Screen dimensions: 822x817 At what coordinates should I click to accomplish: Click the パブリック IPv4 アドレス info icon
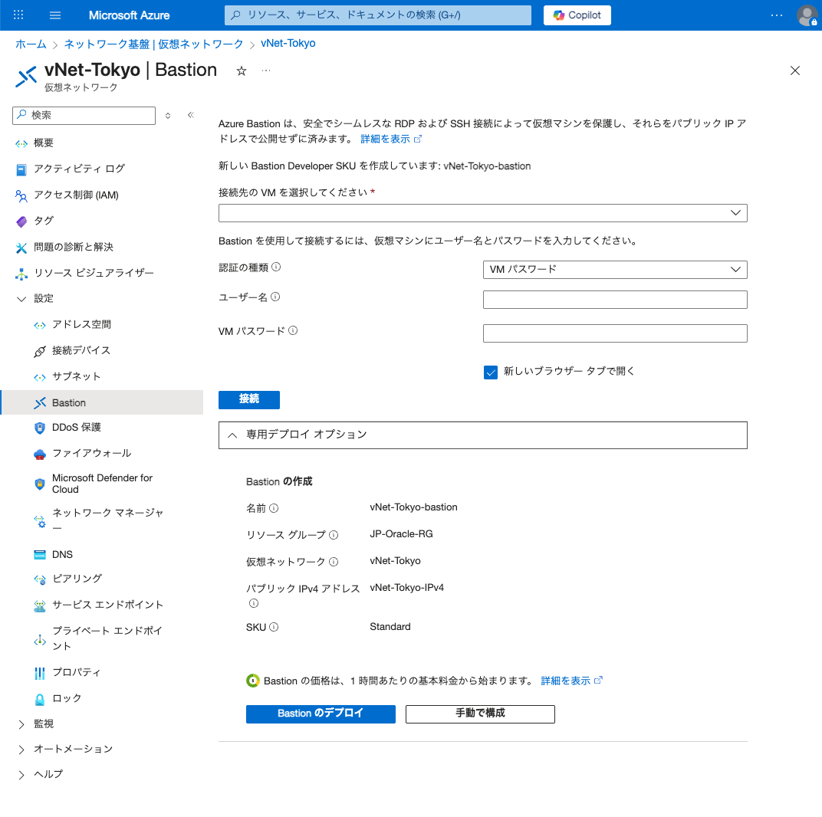point(254,603)
